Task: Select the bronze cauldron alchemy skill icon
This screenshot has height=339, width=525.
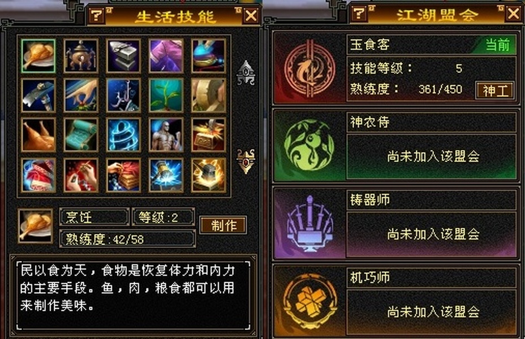Action: [x=81, y=56]
